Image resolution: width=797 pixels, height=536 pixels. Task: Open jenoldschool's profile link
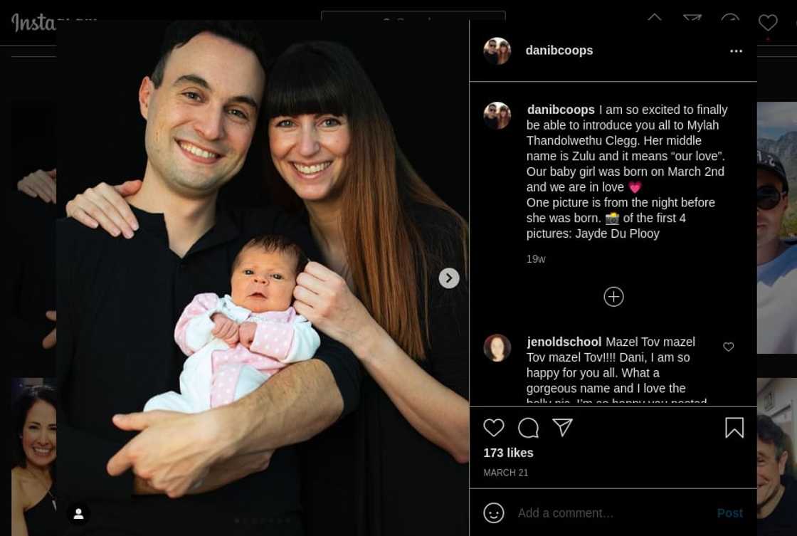(x=564, y=342)
